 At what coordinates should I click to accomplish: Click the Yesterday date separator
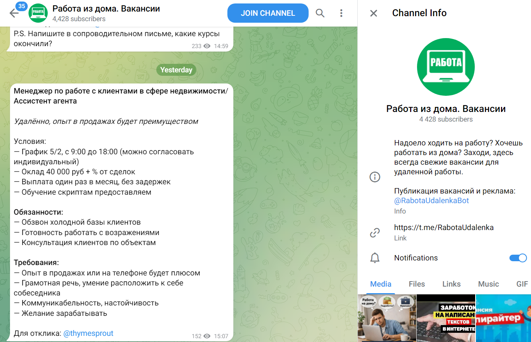pos(176,70)
